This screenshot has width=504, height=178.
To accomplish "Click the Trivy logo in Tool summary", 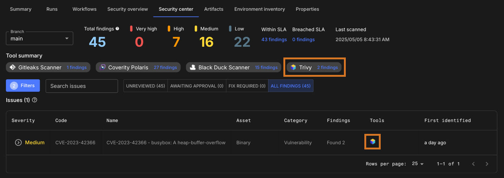I will (x=293, y=67).
